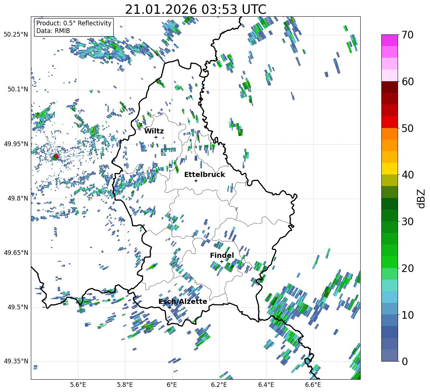Click the 10 value on the colorbar
Screen dimensions: 430x392
click(407, 315)
